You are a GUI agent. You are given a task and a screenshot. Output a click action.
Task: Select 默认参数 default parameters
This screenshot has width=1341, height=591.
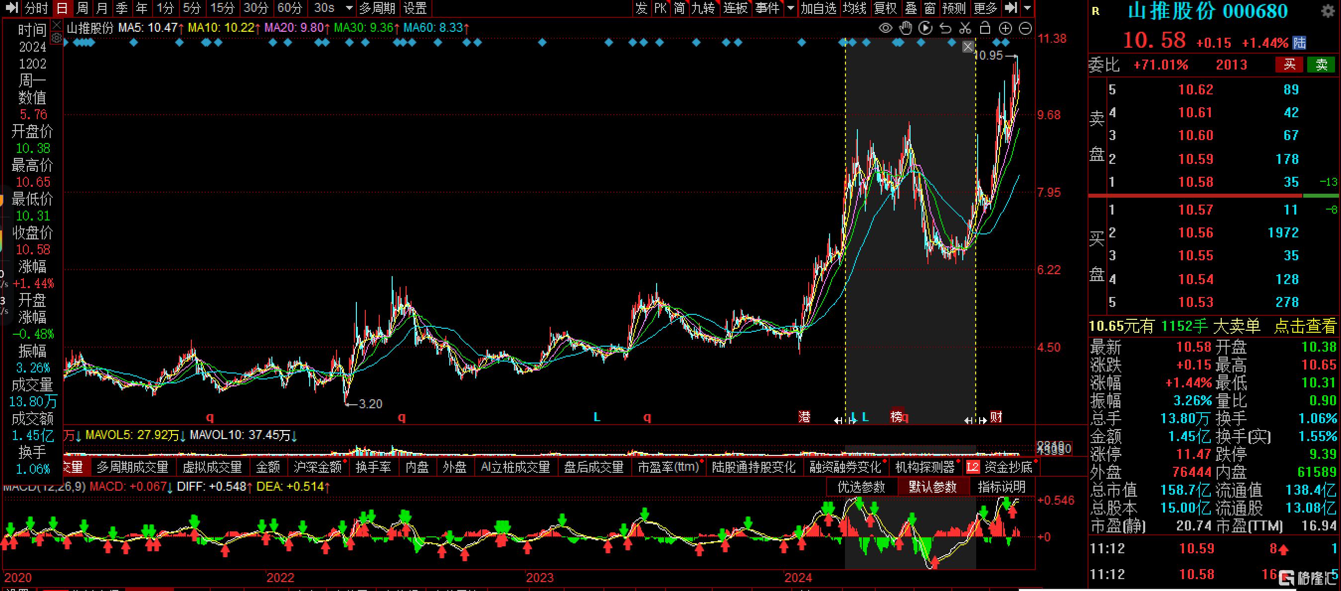pos(933,487)
